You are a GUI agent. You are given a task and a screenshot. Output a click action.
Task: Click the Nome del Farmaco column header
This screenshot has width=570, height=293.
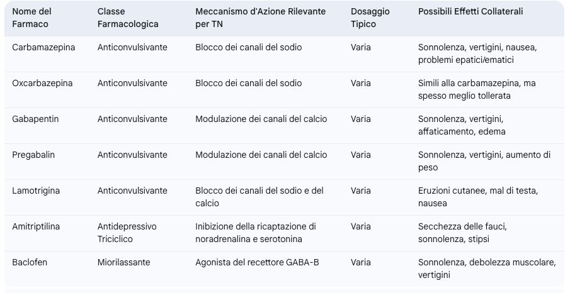(31, 18)
